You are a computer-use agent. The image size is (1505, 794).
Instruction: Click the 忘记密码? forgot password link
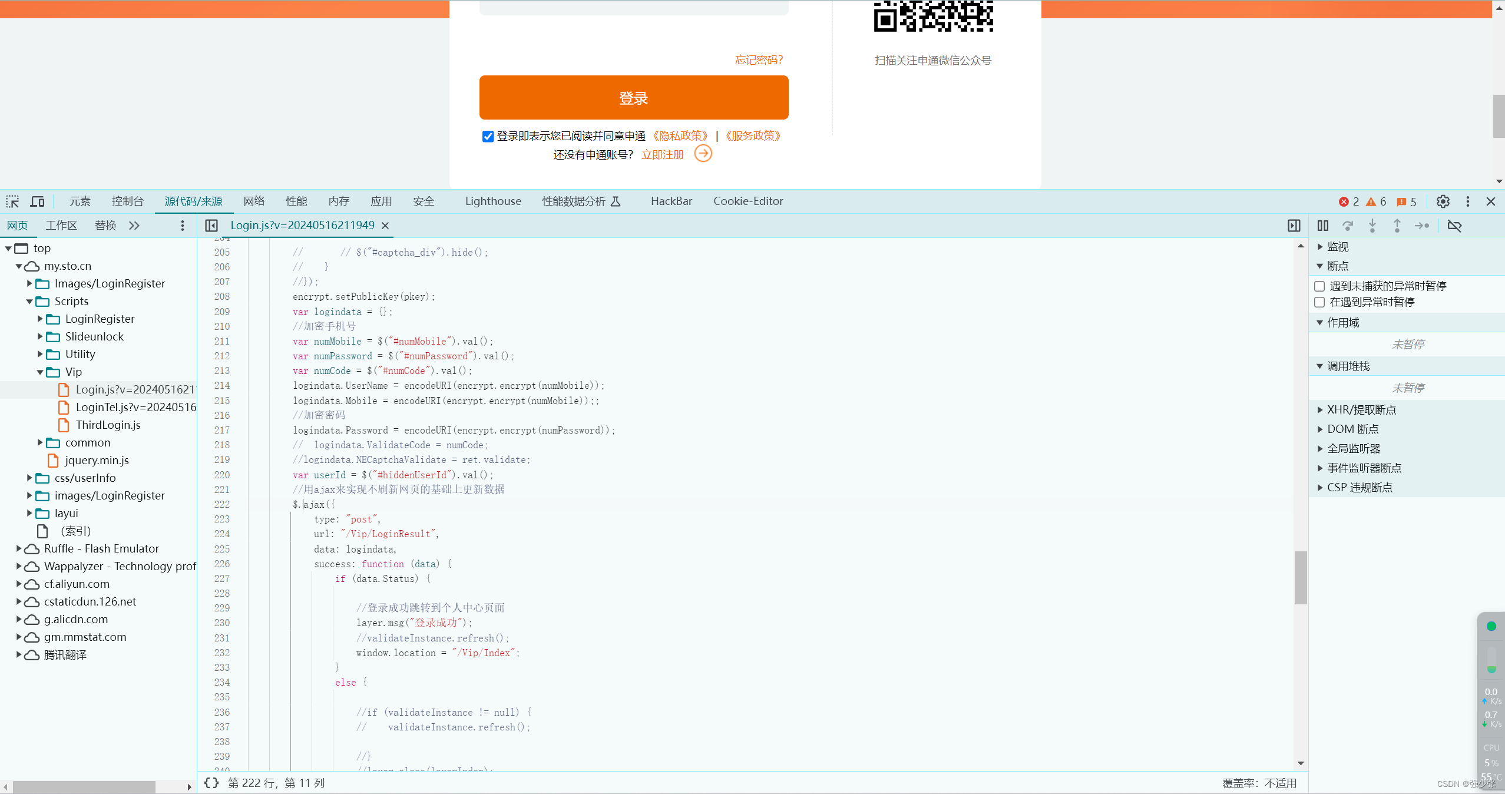759,60
